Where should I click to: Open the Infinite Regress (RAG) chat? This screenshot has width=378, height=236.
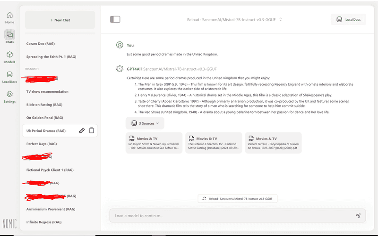[x=44, y=222]
